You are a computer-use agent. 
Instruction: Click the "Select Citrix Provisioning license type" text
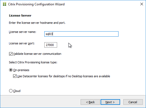click(x=33, y=62)
